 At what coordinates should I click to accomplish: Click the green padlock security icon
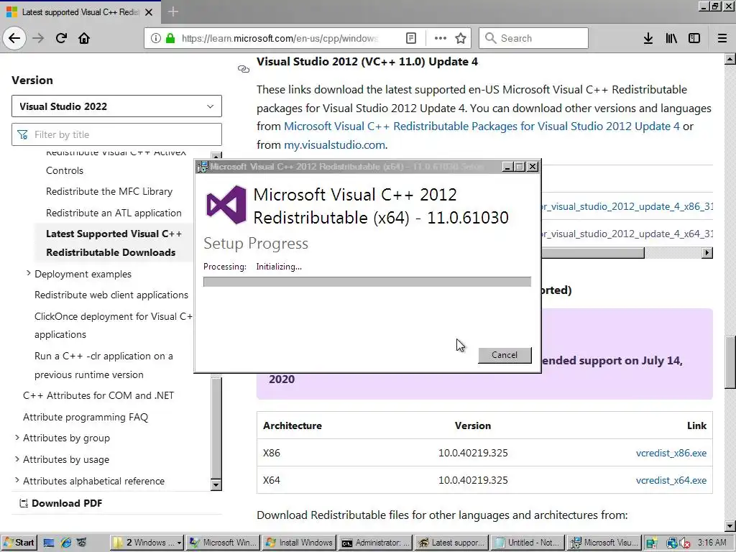[x=170, y=38]
